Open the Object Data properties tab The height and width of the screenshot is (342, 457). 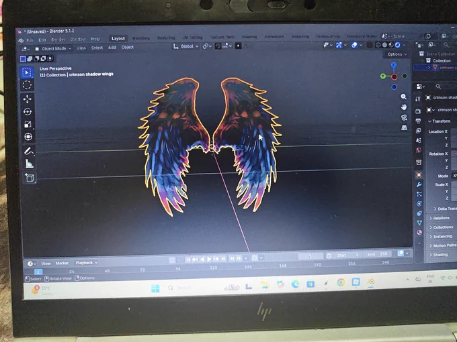coord(419,223)
